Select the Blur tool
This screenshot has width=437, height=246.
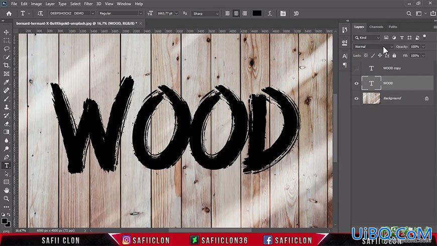click(x=7, y=140)
